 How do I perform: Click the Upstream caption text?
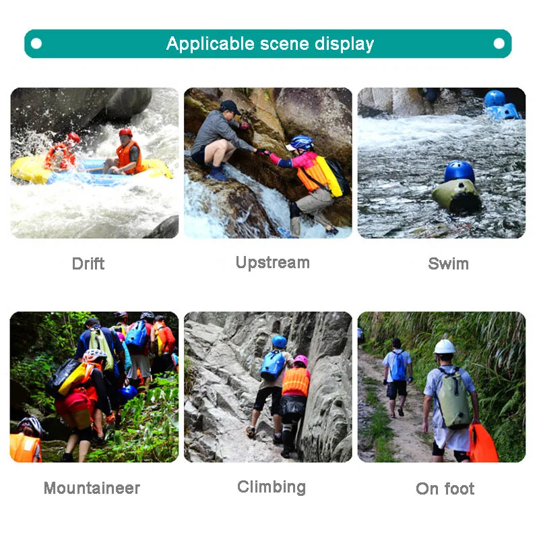[x=273, y=263]
